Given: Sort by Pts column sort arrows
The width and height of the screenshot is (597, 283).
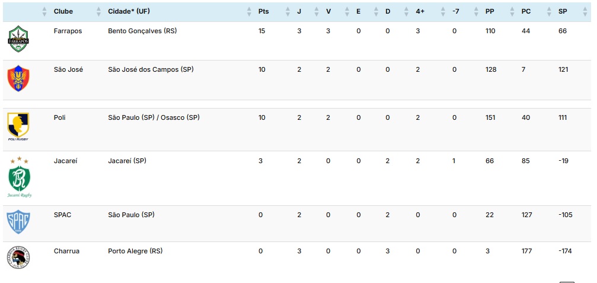Looking at the screenshot, I should pos(288,11).
